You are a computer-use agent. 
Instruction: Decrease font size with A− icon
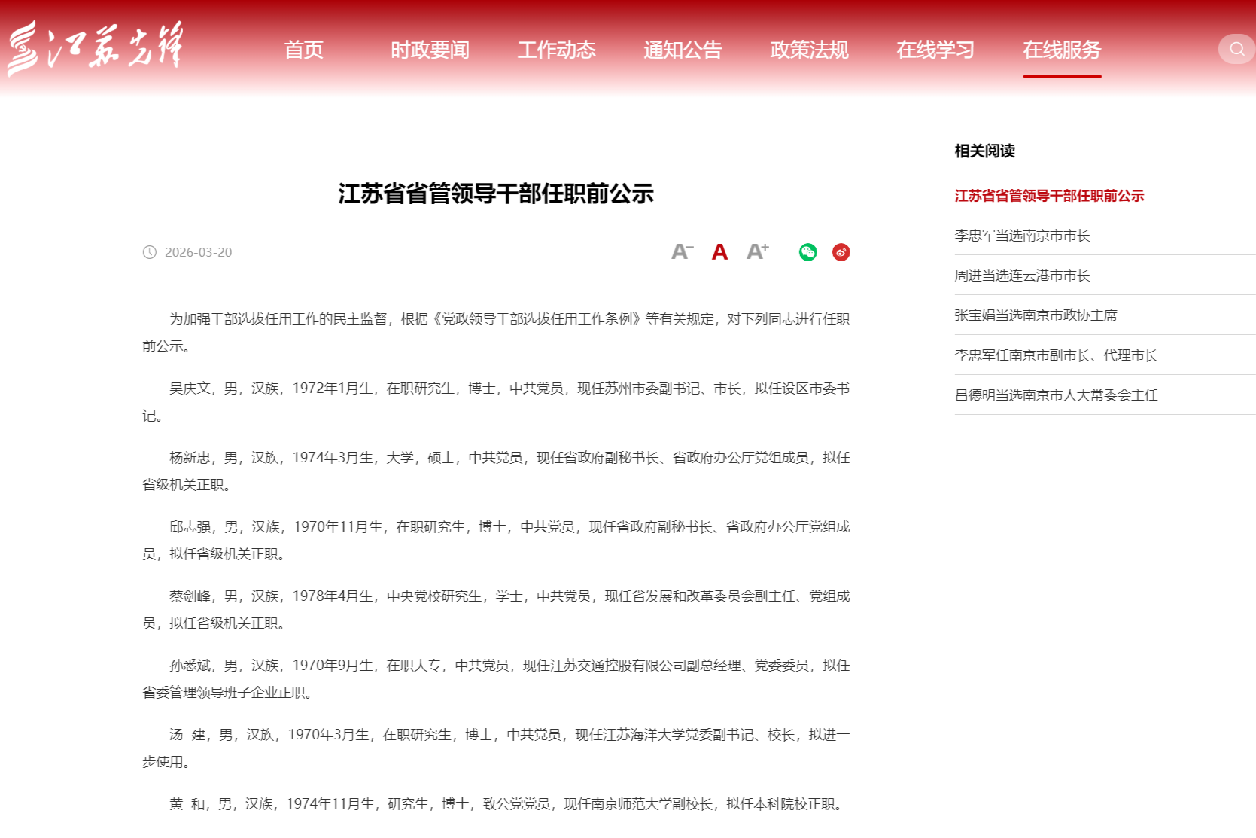682,252
